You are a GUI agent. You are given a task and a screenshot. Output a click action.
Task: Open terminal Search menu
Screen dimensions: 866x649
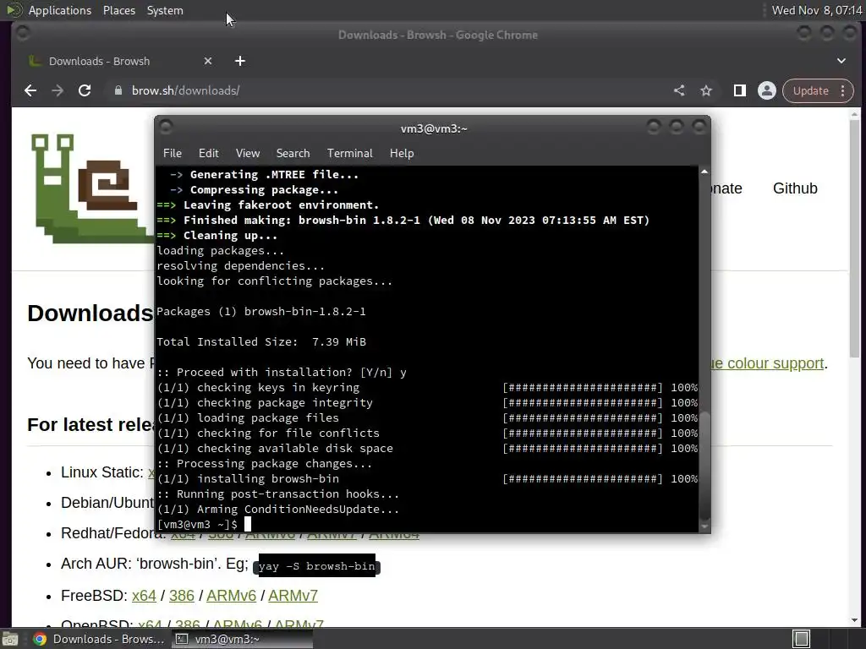[293, 153]
